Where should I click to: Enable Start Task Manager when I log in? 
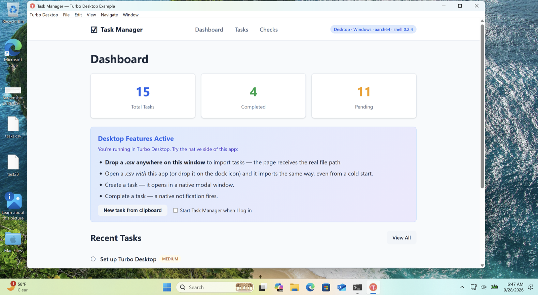[176, 210]
